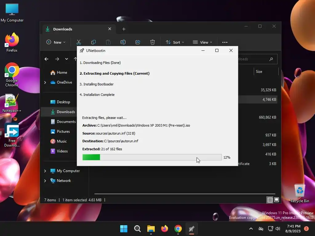Close the Downloads tab
This screenshot has width=315, height=236.
[x=110, y=29]
